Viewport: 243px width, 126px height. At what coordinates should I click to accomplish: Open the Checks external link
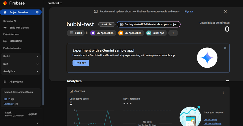click(9, 104)
